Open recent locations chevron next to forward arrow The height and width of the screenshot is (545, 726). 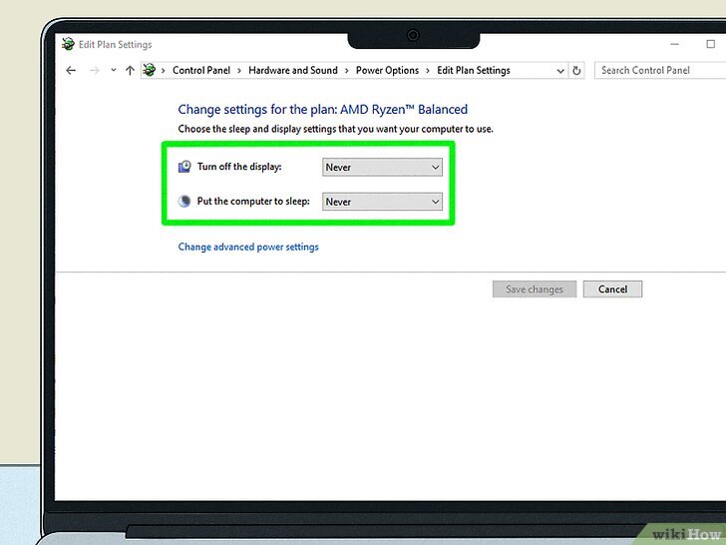tap(114, 71)
